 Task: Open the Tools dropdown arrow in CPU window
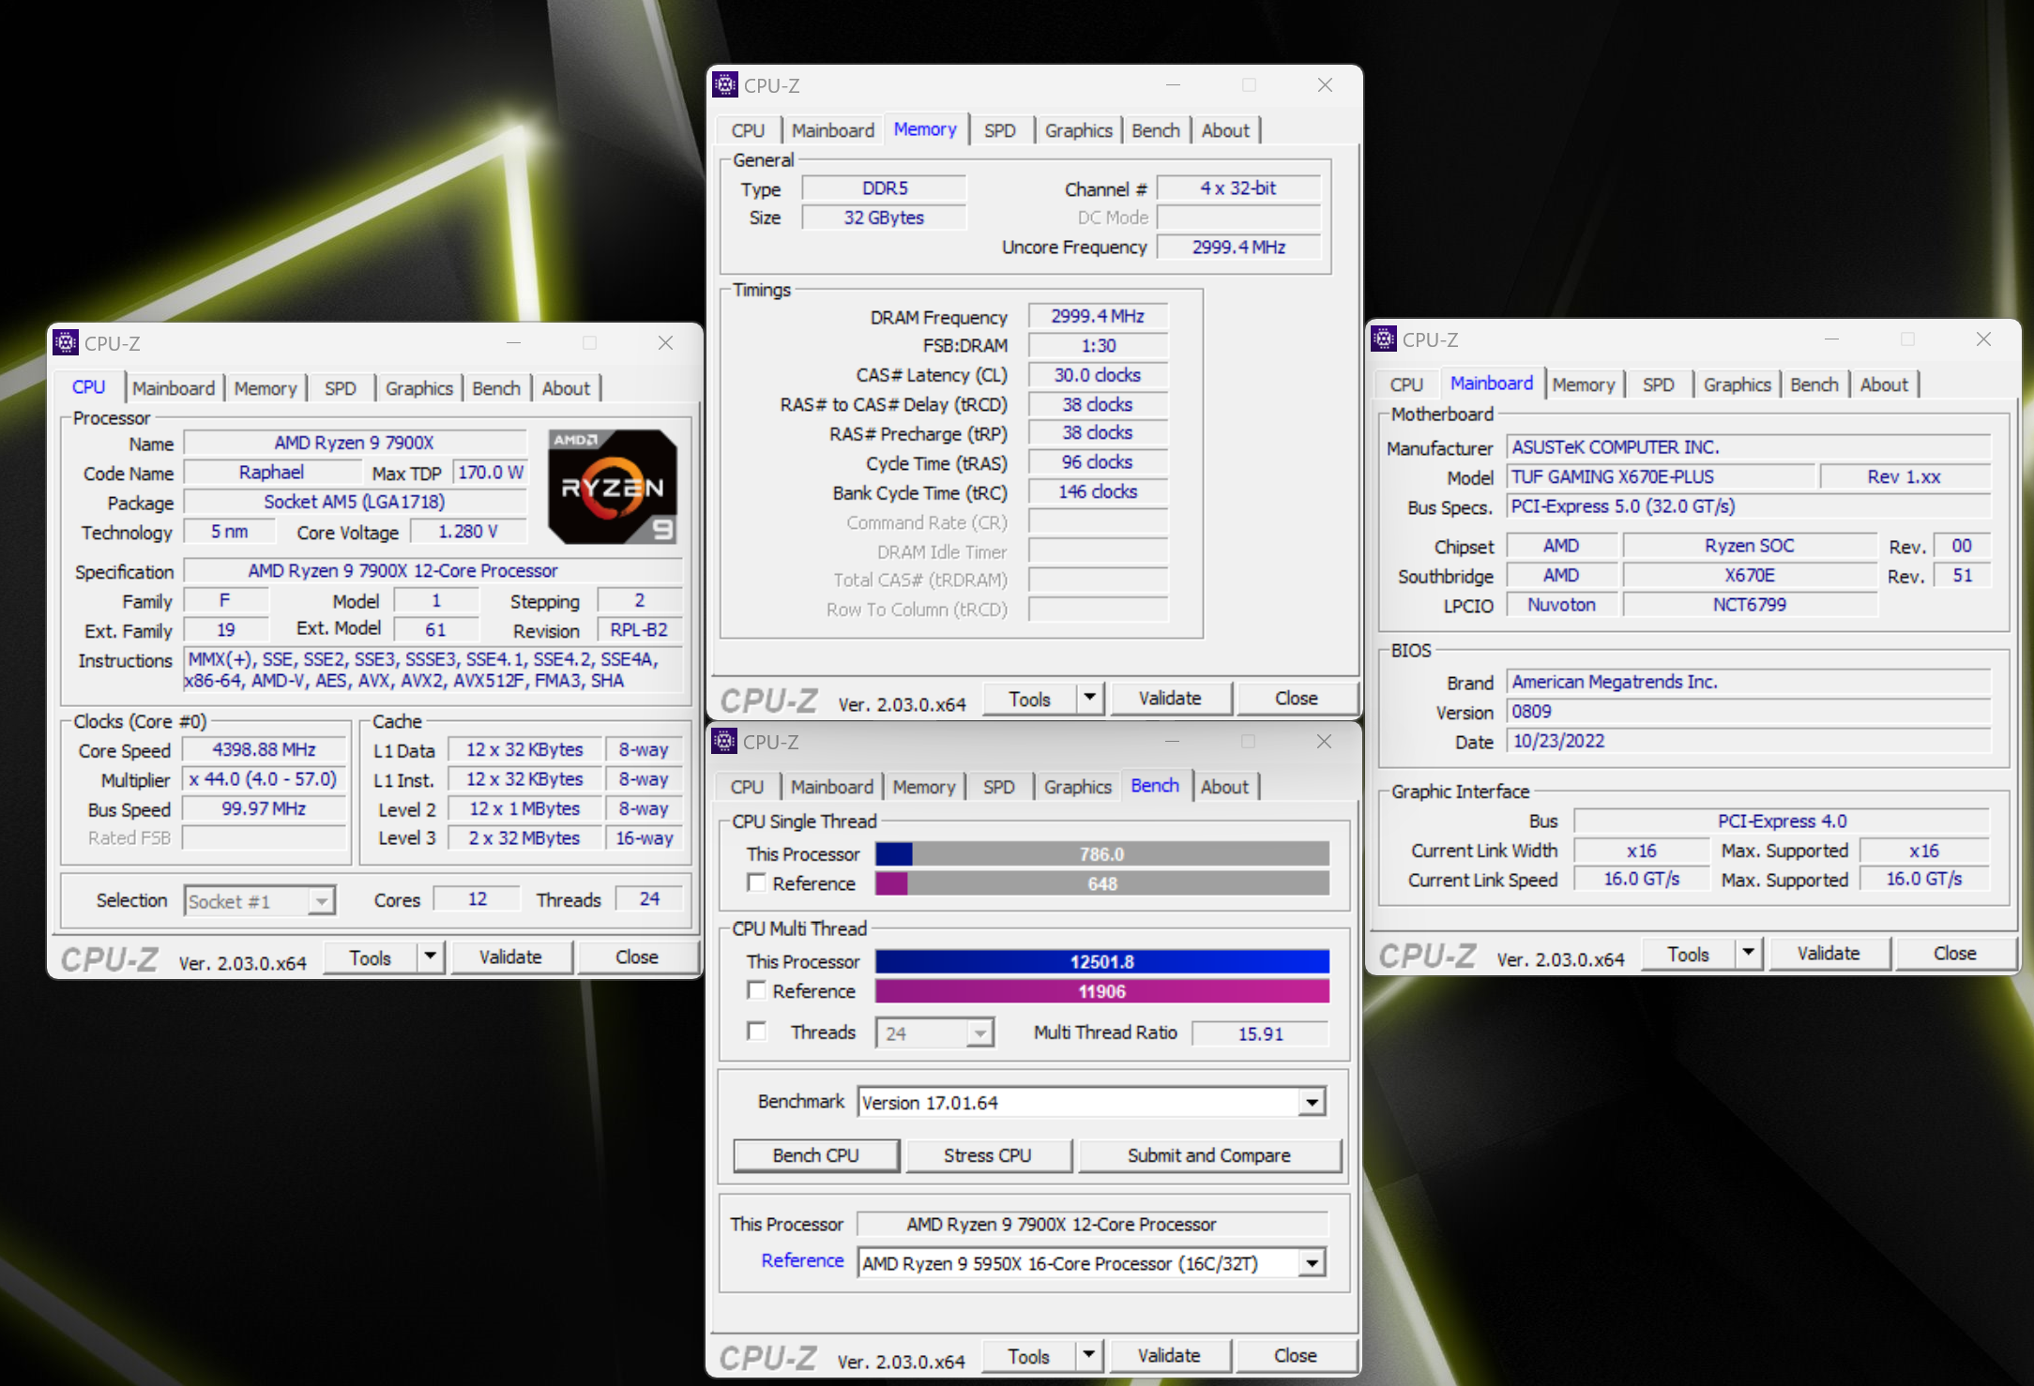click(430, 957)
